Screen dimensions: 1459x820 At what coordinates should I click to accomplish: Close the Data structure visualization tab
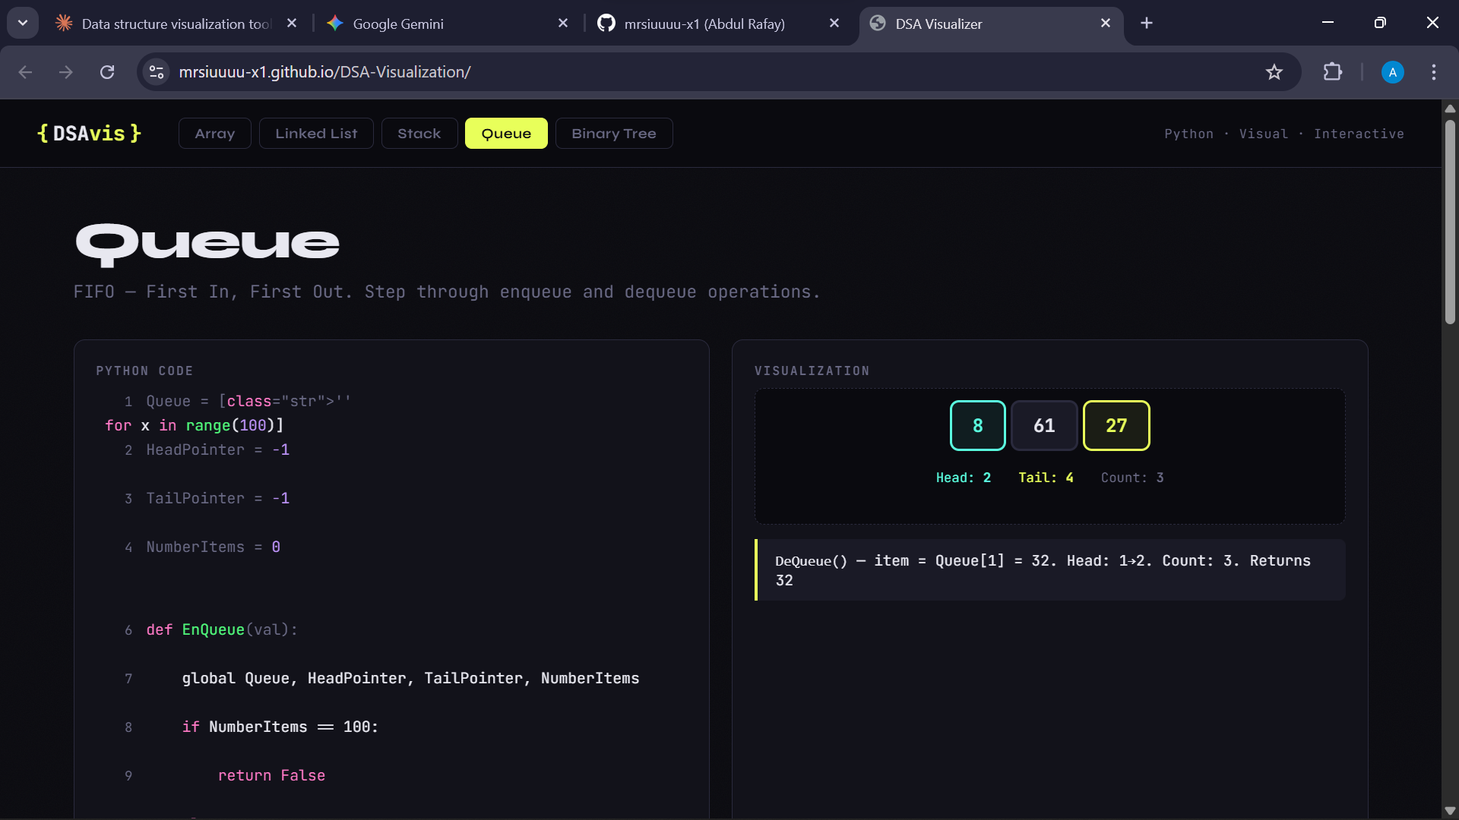pos(292,24)
